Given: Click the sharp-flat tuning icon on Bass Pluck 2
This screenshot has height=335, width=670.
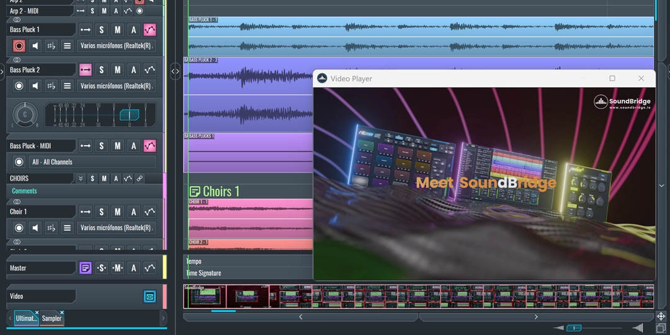Looking at the screenshot, I should point(51,86).
